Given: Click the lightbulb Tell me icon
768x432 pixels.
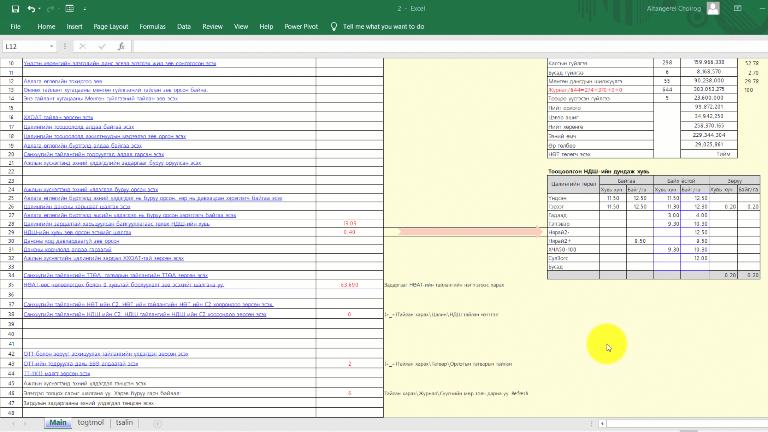Looking at the screenshot, I should pyautogui.click(x=334, y=27).
